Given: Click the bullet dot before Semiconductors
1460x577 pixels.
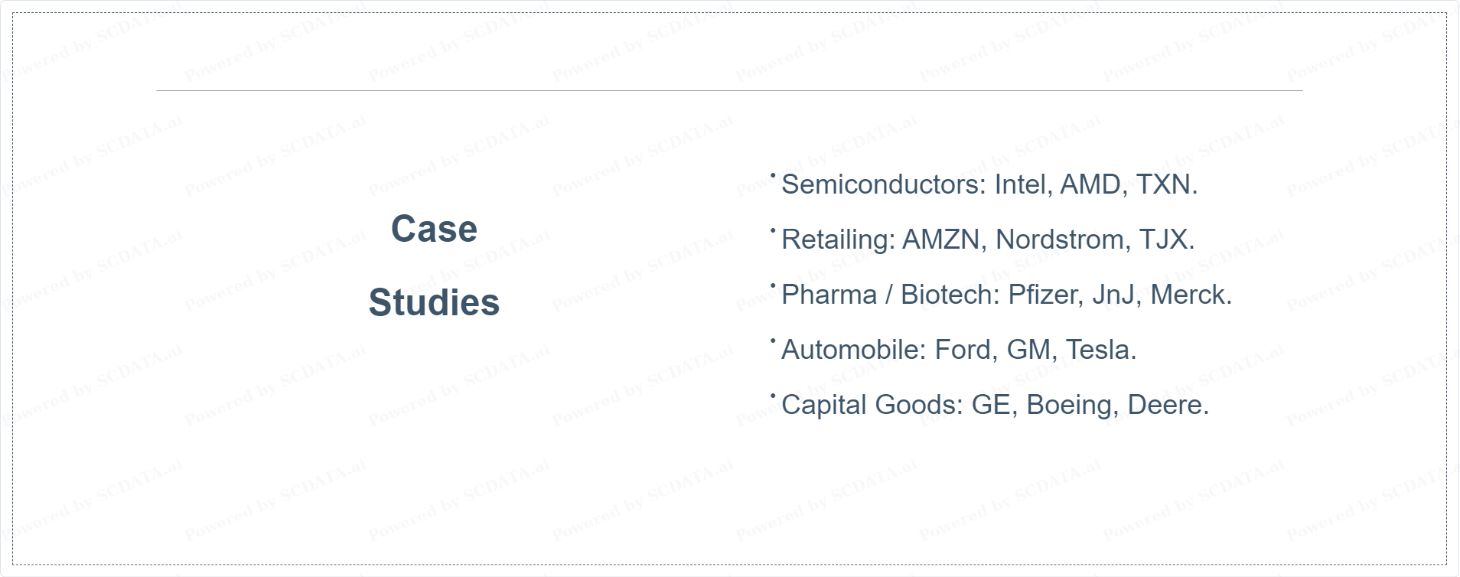Looking at the screenshot, I should [x=773, y=175].
